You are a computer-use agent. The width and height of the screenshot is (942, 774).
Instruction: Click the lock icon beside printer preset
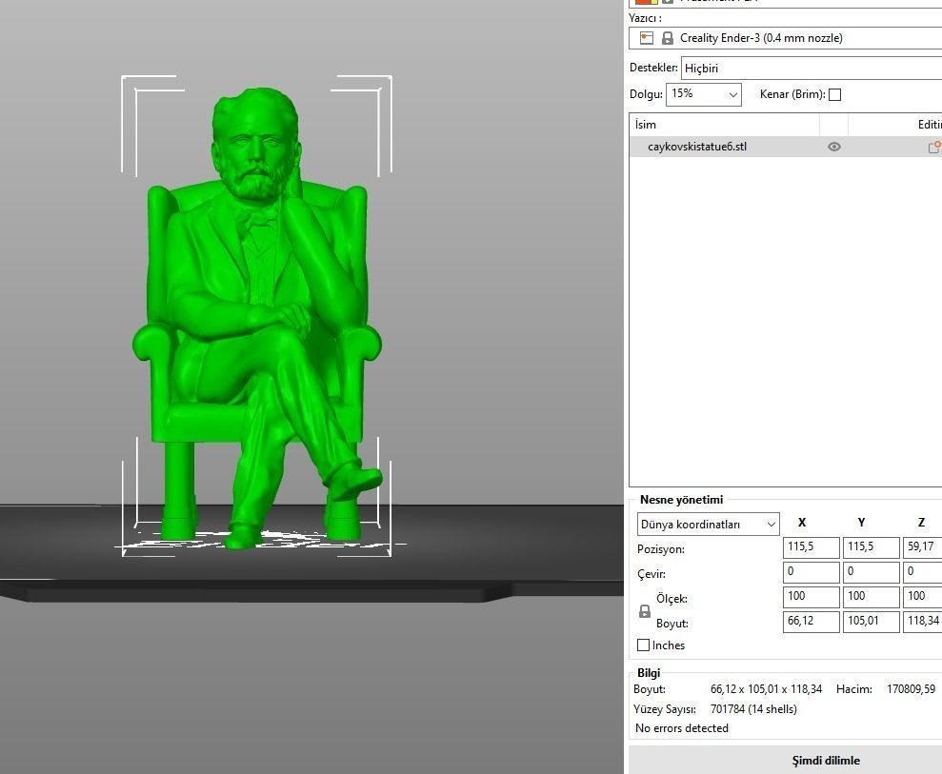tap(668, 38)
